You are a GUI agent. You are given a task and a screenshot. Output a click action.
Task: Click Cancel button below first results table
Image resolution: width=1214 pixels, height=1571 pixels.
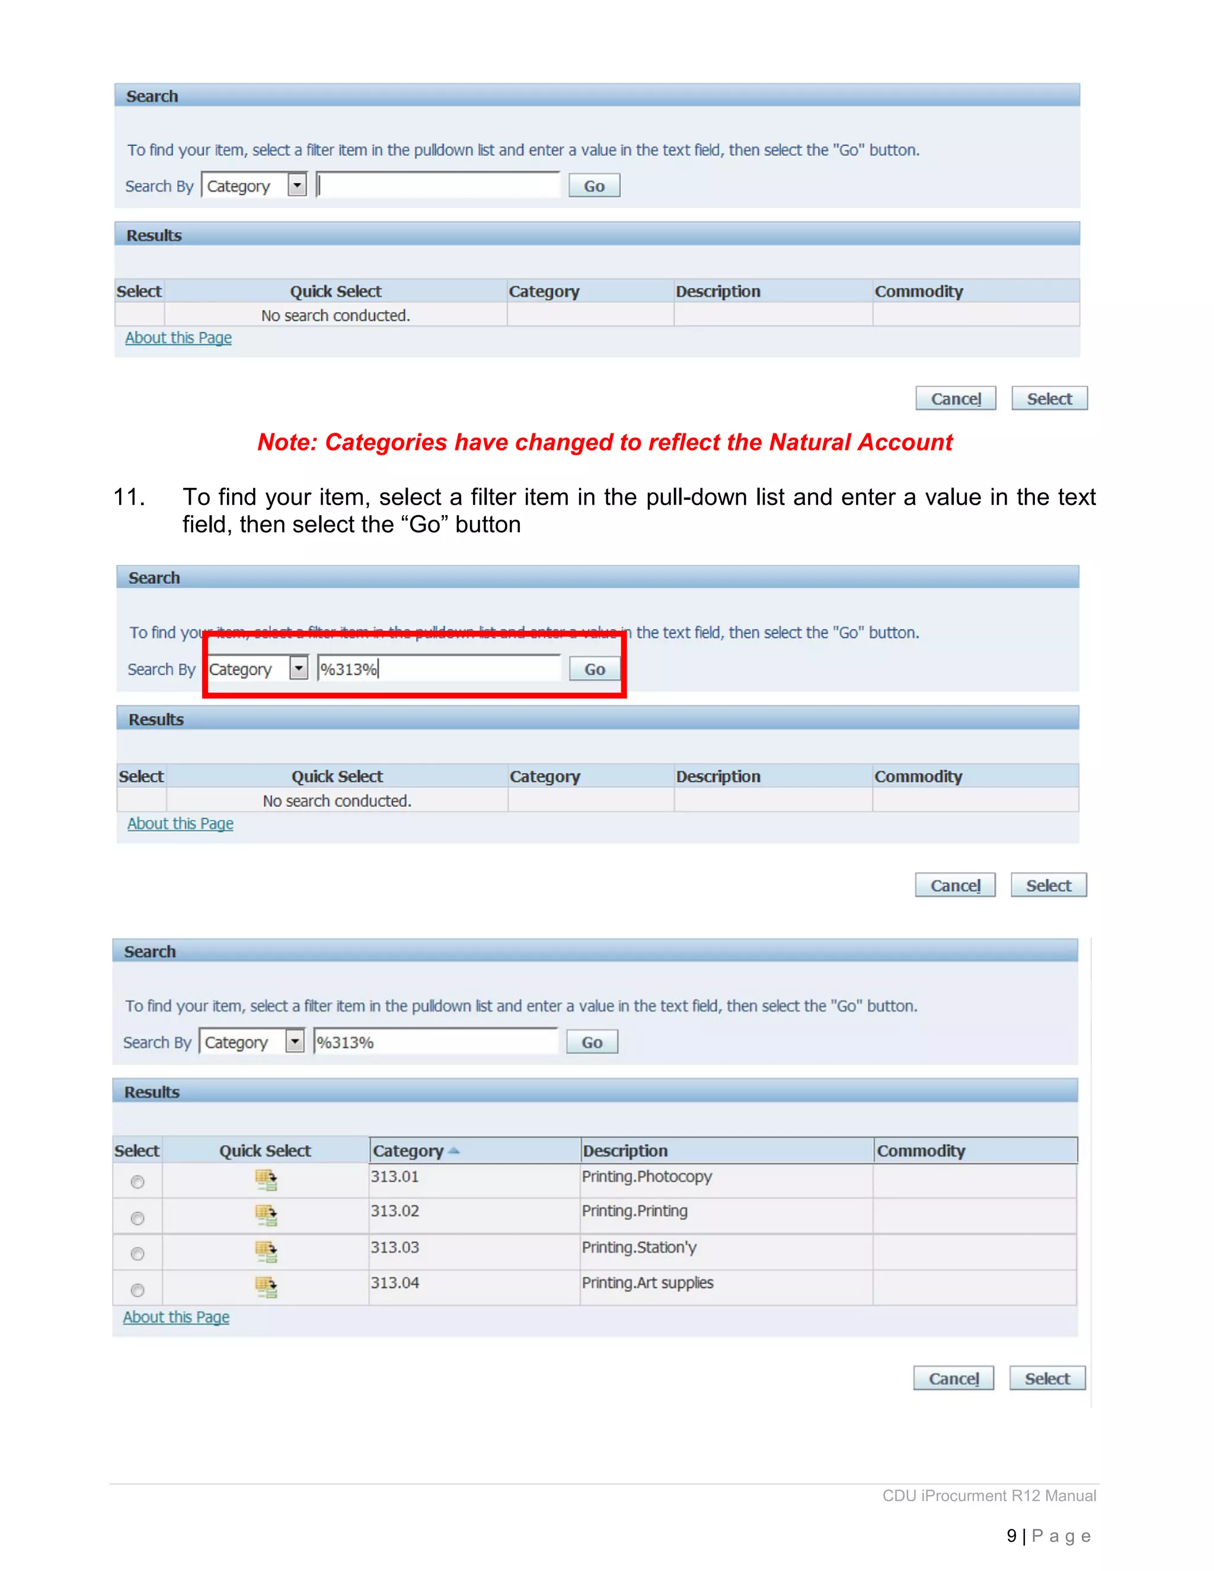click(956, 398)
